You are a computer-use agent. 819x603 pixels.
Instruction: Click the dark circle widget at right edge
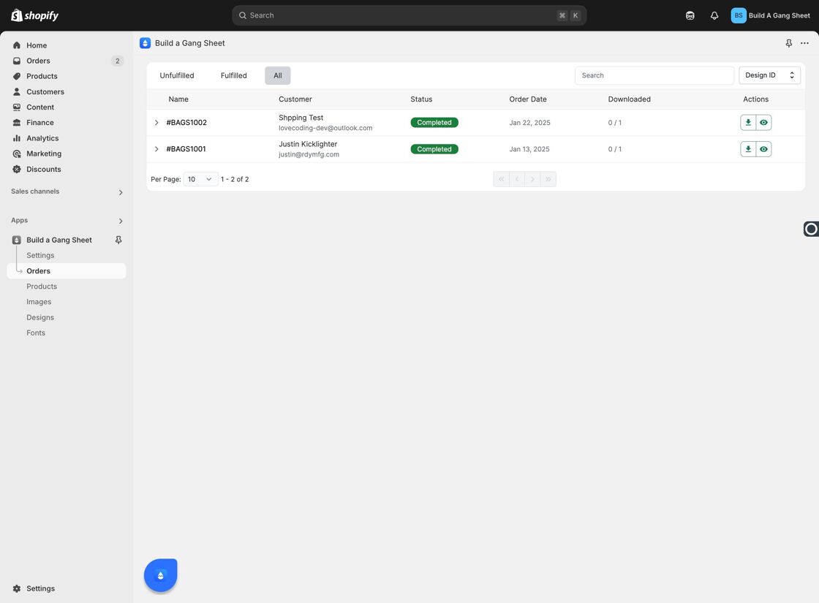tap(811, 229)
